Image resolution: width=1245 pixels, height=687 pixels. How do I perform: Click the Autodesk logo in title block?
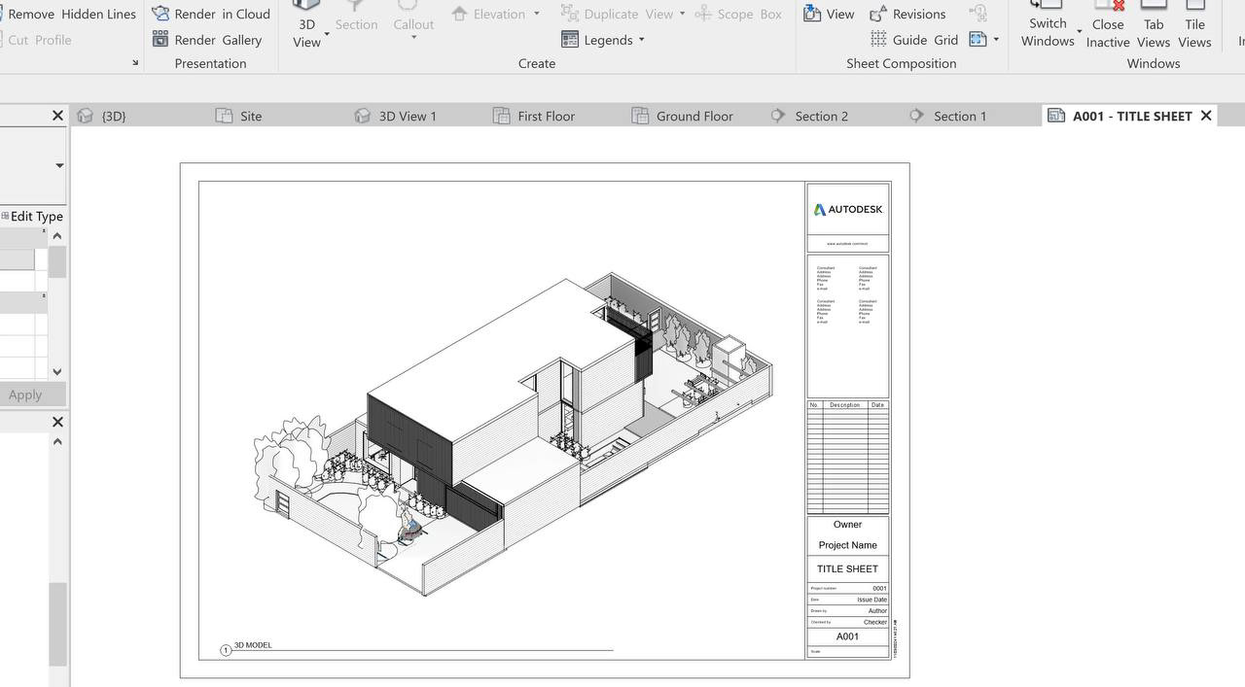click(848, 209)
